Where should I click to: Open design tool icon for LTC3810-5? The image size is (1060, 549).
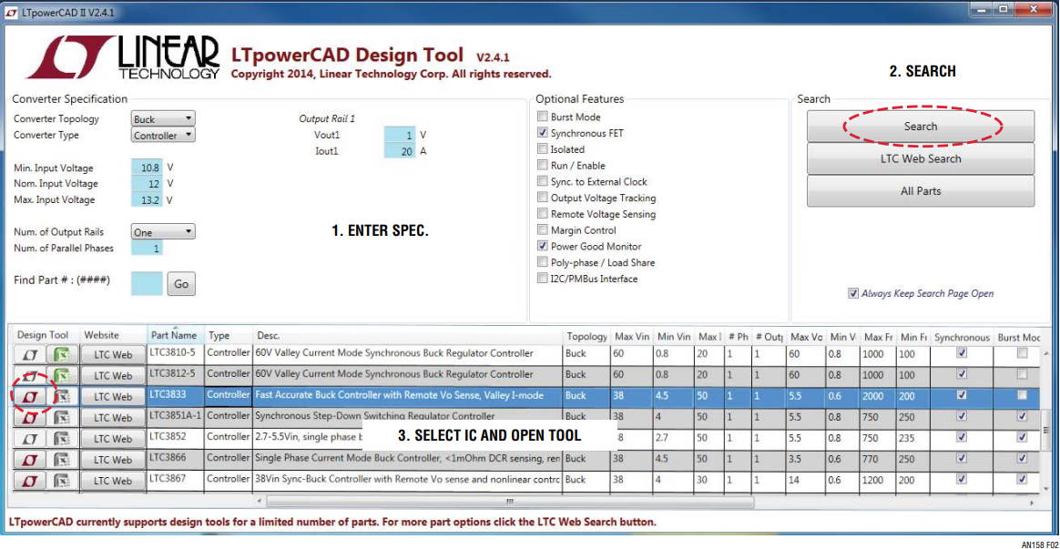click(30, 354)
